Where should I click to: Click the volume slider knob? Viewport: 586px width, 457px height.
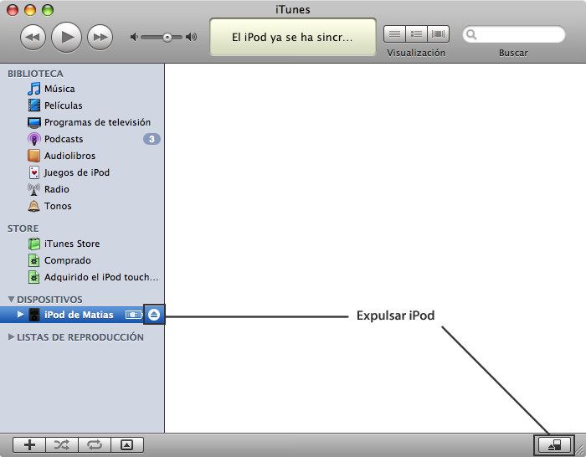tap(167, 37)
